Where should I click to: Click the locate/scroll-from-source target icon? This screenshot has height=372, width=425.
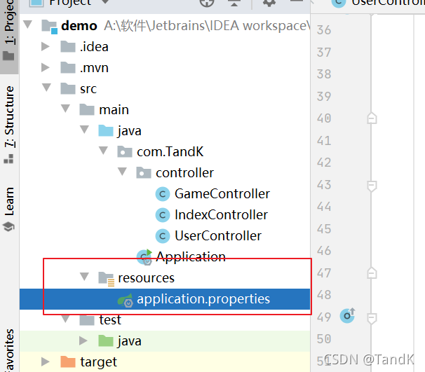[207, 3]
